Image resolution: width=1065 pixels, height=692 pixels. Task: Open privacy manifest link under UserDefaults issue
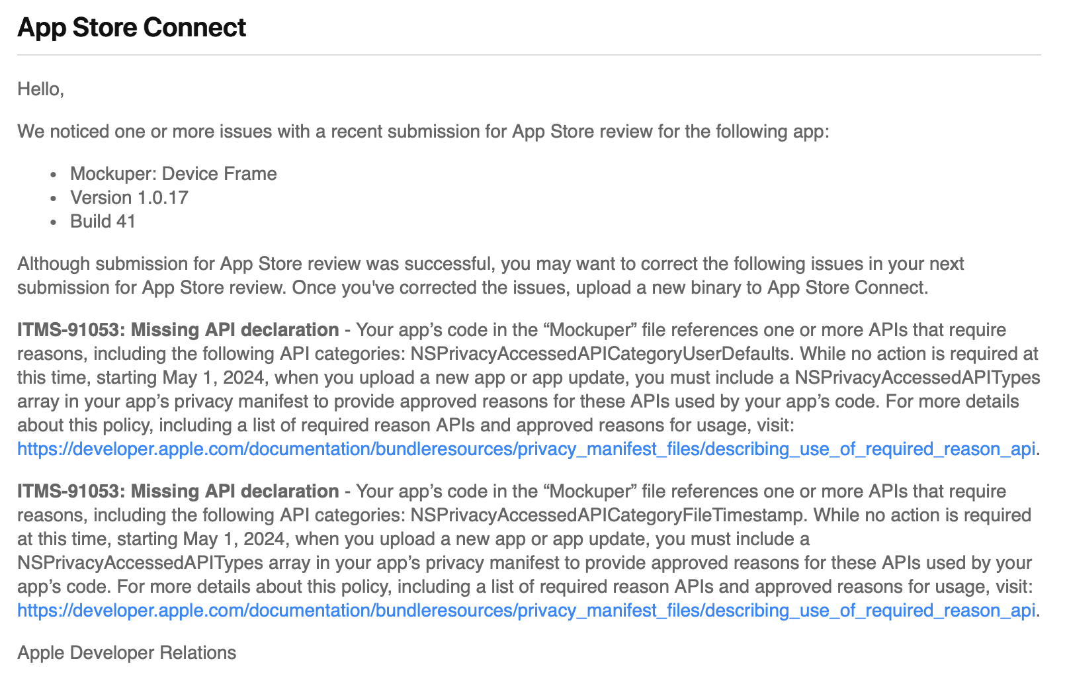[x=526, y=449]
